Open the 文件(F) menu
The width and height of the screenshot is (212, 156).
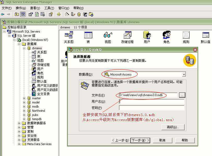point(7,8)
